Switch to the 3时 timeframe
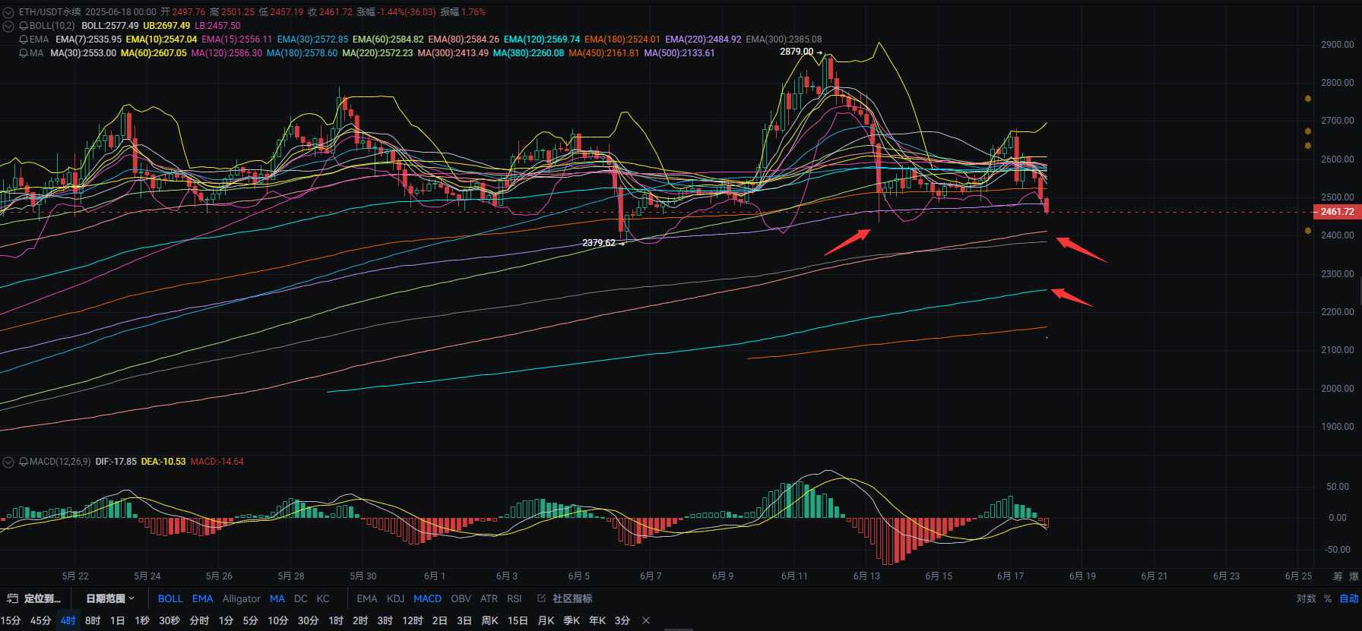 coord(385,620)
